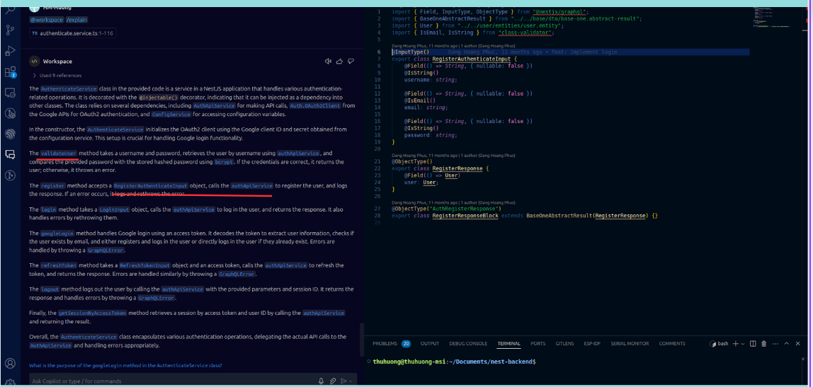The height and width of the screenshot is (387, 813).
Task: Click the editor minimap preview
Action: [x=771, y=18]
